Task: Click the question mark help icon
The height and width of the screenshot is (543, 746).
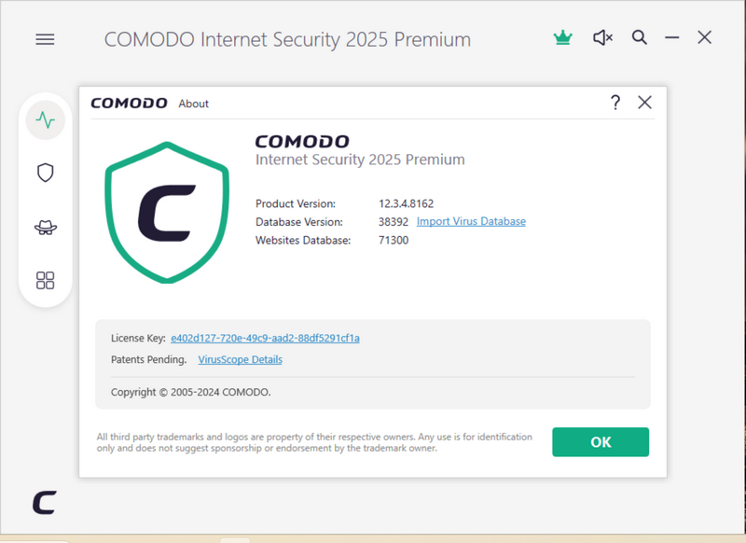Action: pyautogui.click(x=615, y=103)
